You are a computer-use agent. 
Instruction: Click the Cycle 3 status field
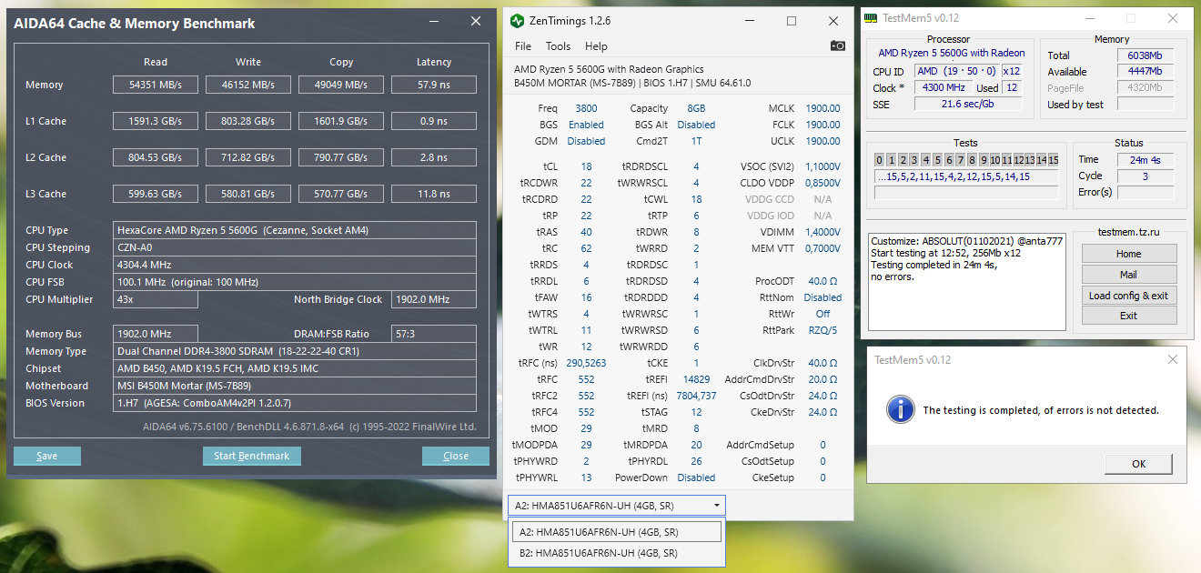[1145, 176]
